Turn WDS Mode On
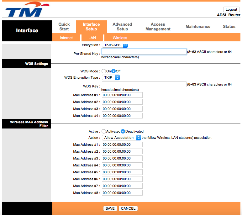The height and width of the screenshot is (215, 242). point(104,71)
